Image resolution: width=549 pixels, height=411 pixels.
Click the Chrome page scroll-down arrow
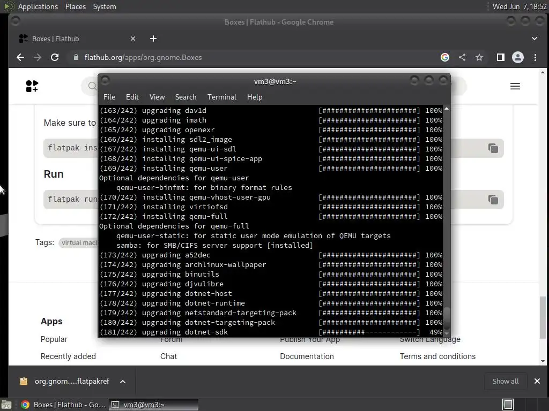tap(543, 361)
